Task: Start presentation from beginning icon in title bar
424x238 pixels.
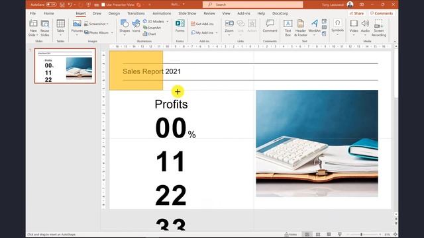Action: click(x=88, y=5)
